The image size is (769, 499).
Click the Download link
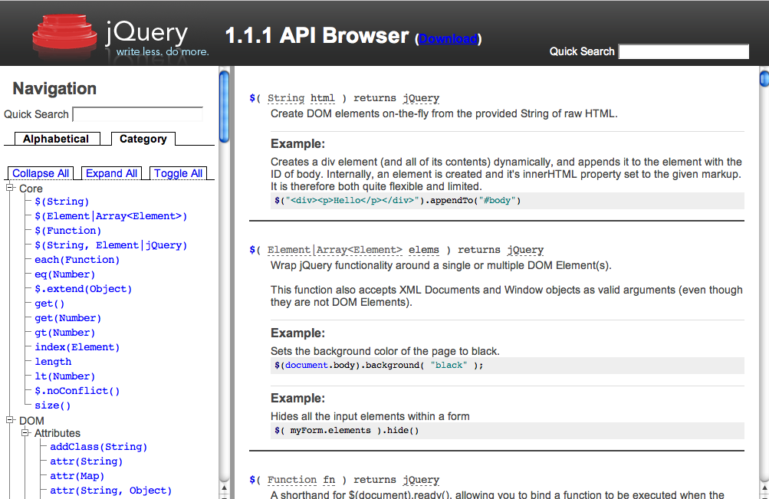pos(448,37)
